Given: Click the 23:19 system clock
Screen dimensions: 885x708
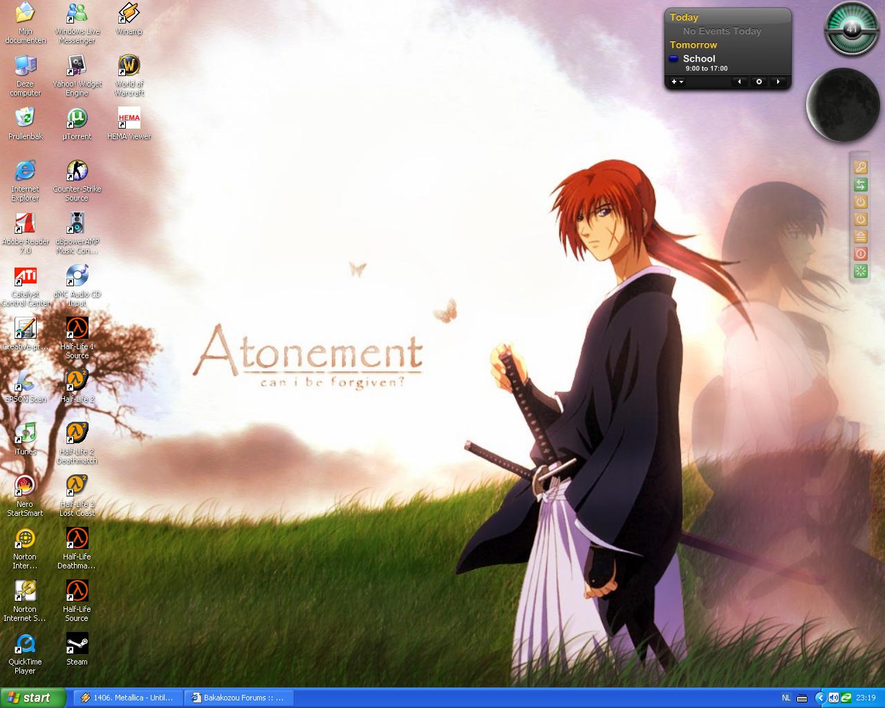Looking at the screenshot, I should pos(866,698).
